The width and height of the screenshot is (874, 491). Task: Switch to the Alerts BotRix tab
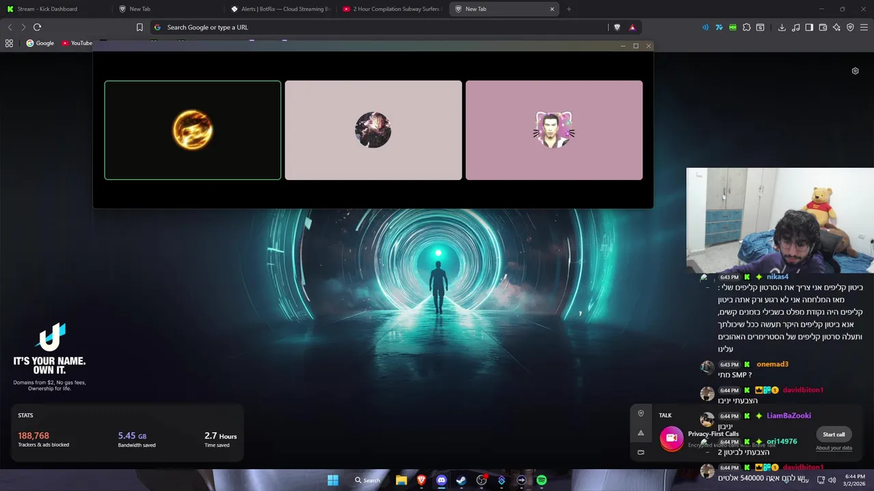pyautogui.click(x=279, y=9)
